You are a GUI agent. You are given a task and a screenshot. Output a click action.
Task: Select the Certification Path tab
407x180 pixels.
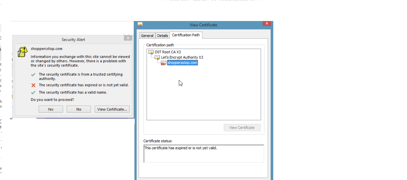click(x=186, y=35)
